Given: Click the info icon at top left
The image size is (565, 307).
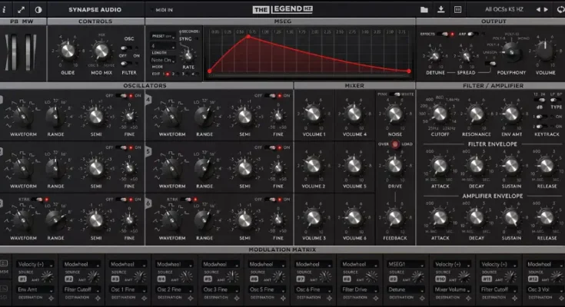Looking at the screenshot, I should 6,9.
